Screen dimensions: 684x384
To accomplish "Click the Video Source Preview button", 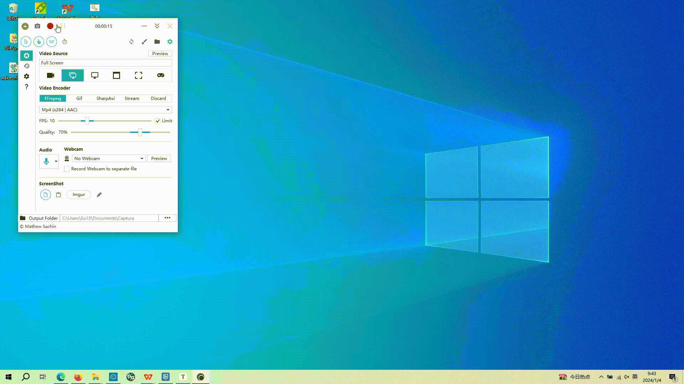I will tap(160, 54).
